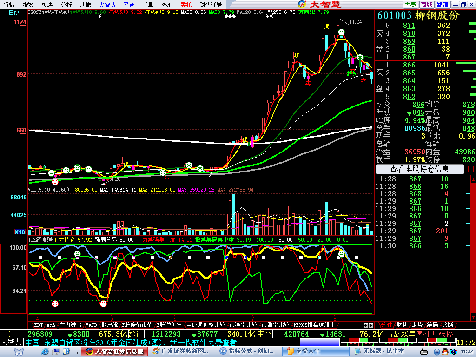Click the left arrow of indicator tab scroller
Image resolution: width=476 pixels, height=357 pixels.
(366, 325)
